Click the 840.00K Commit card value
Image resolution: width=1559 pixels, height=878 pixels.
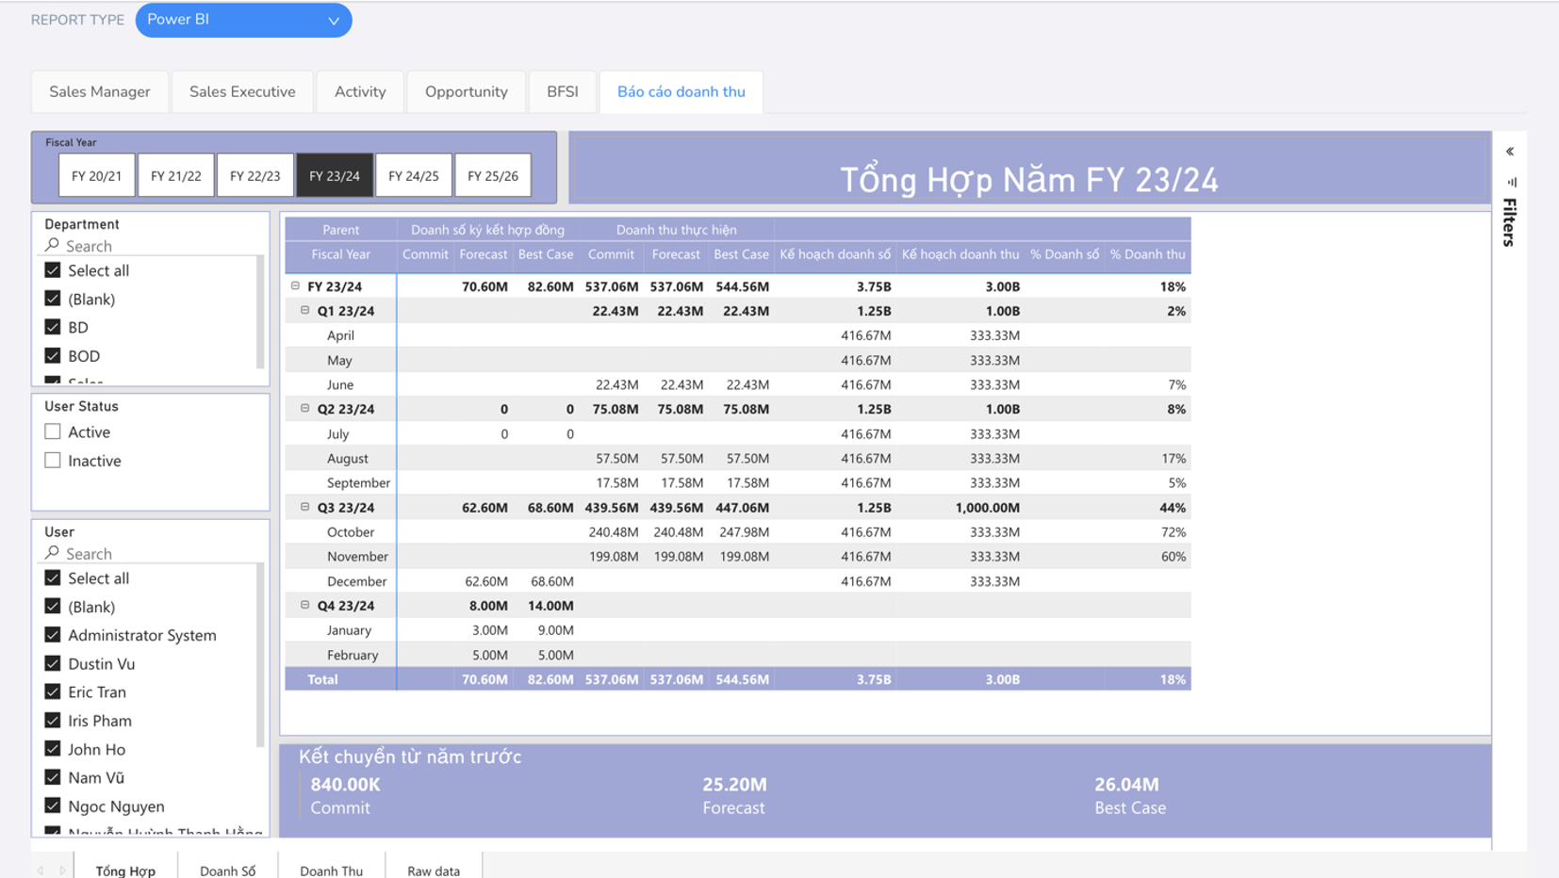click(x=345, y=785)
